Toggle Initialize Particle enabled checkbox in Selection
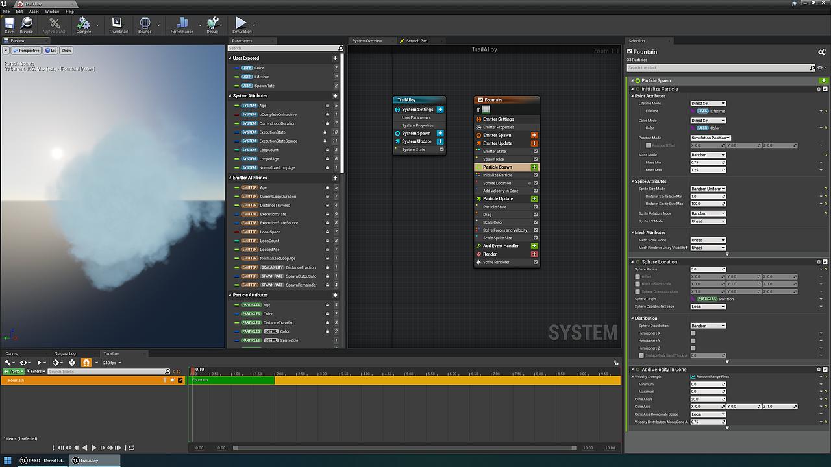Viewport: 831px width, 467px height. [x=825, y=89]
